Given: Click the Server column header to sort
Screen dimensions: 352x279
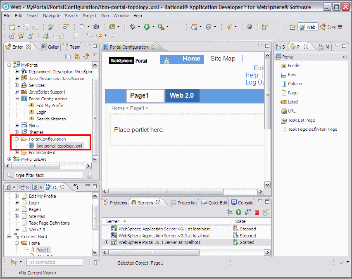Looking at the screenshot, I should click(x=166, y=221).
